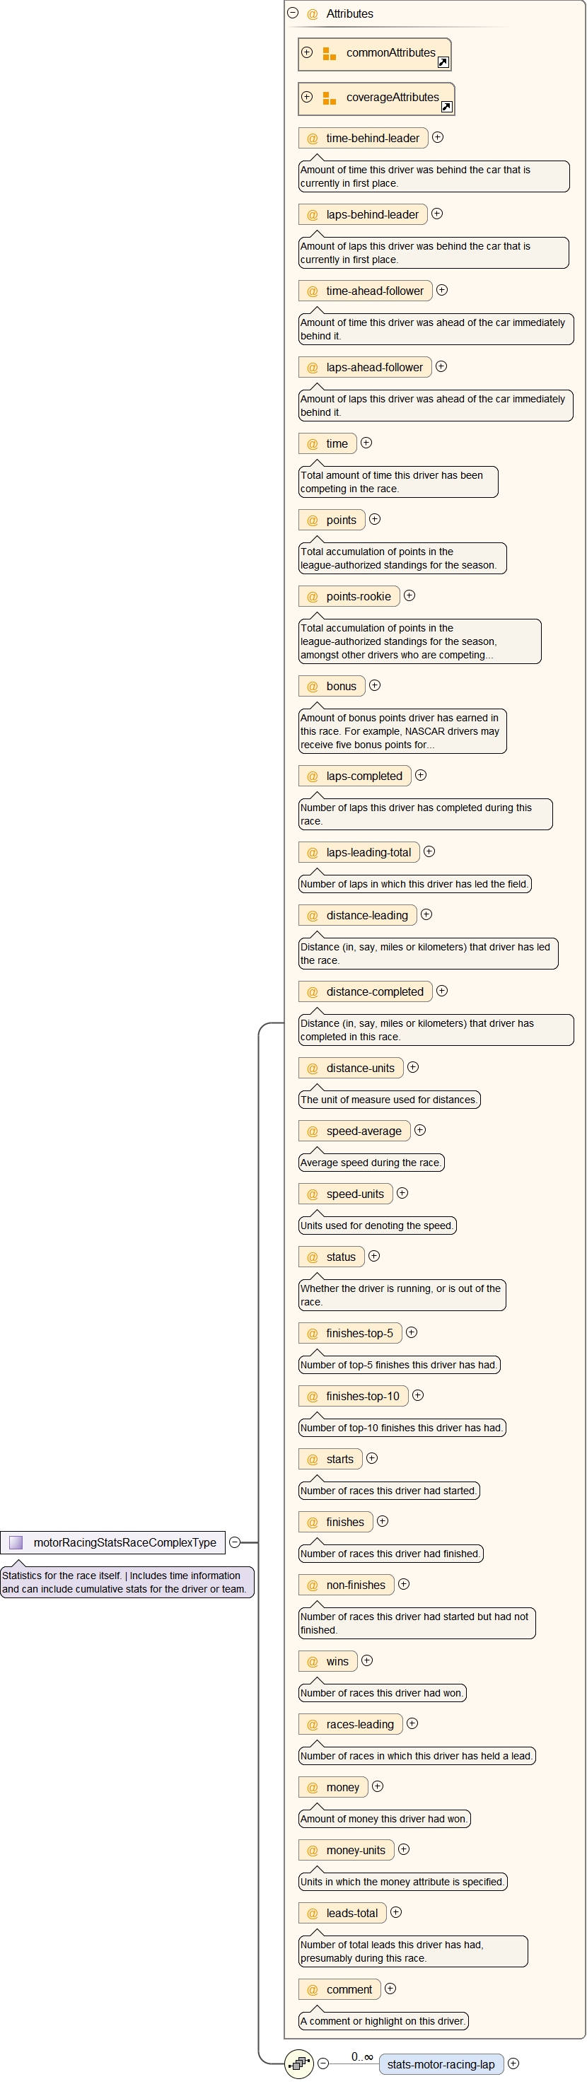Click the motorRacingStatsRaceComplexType square icon

pos(16,1542)
